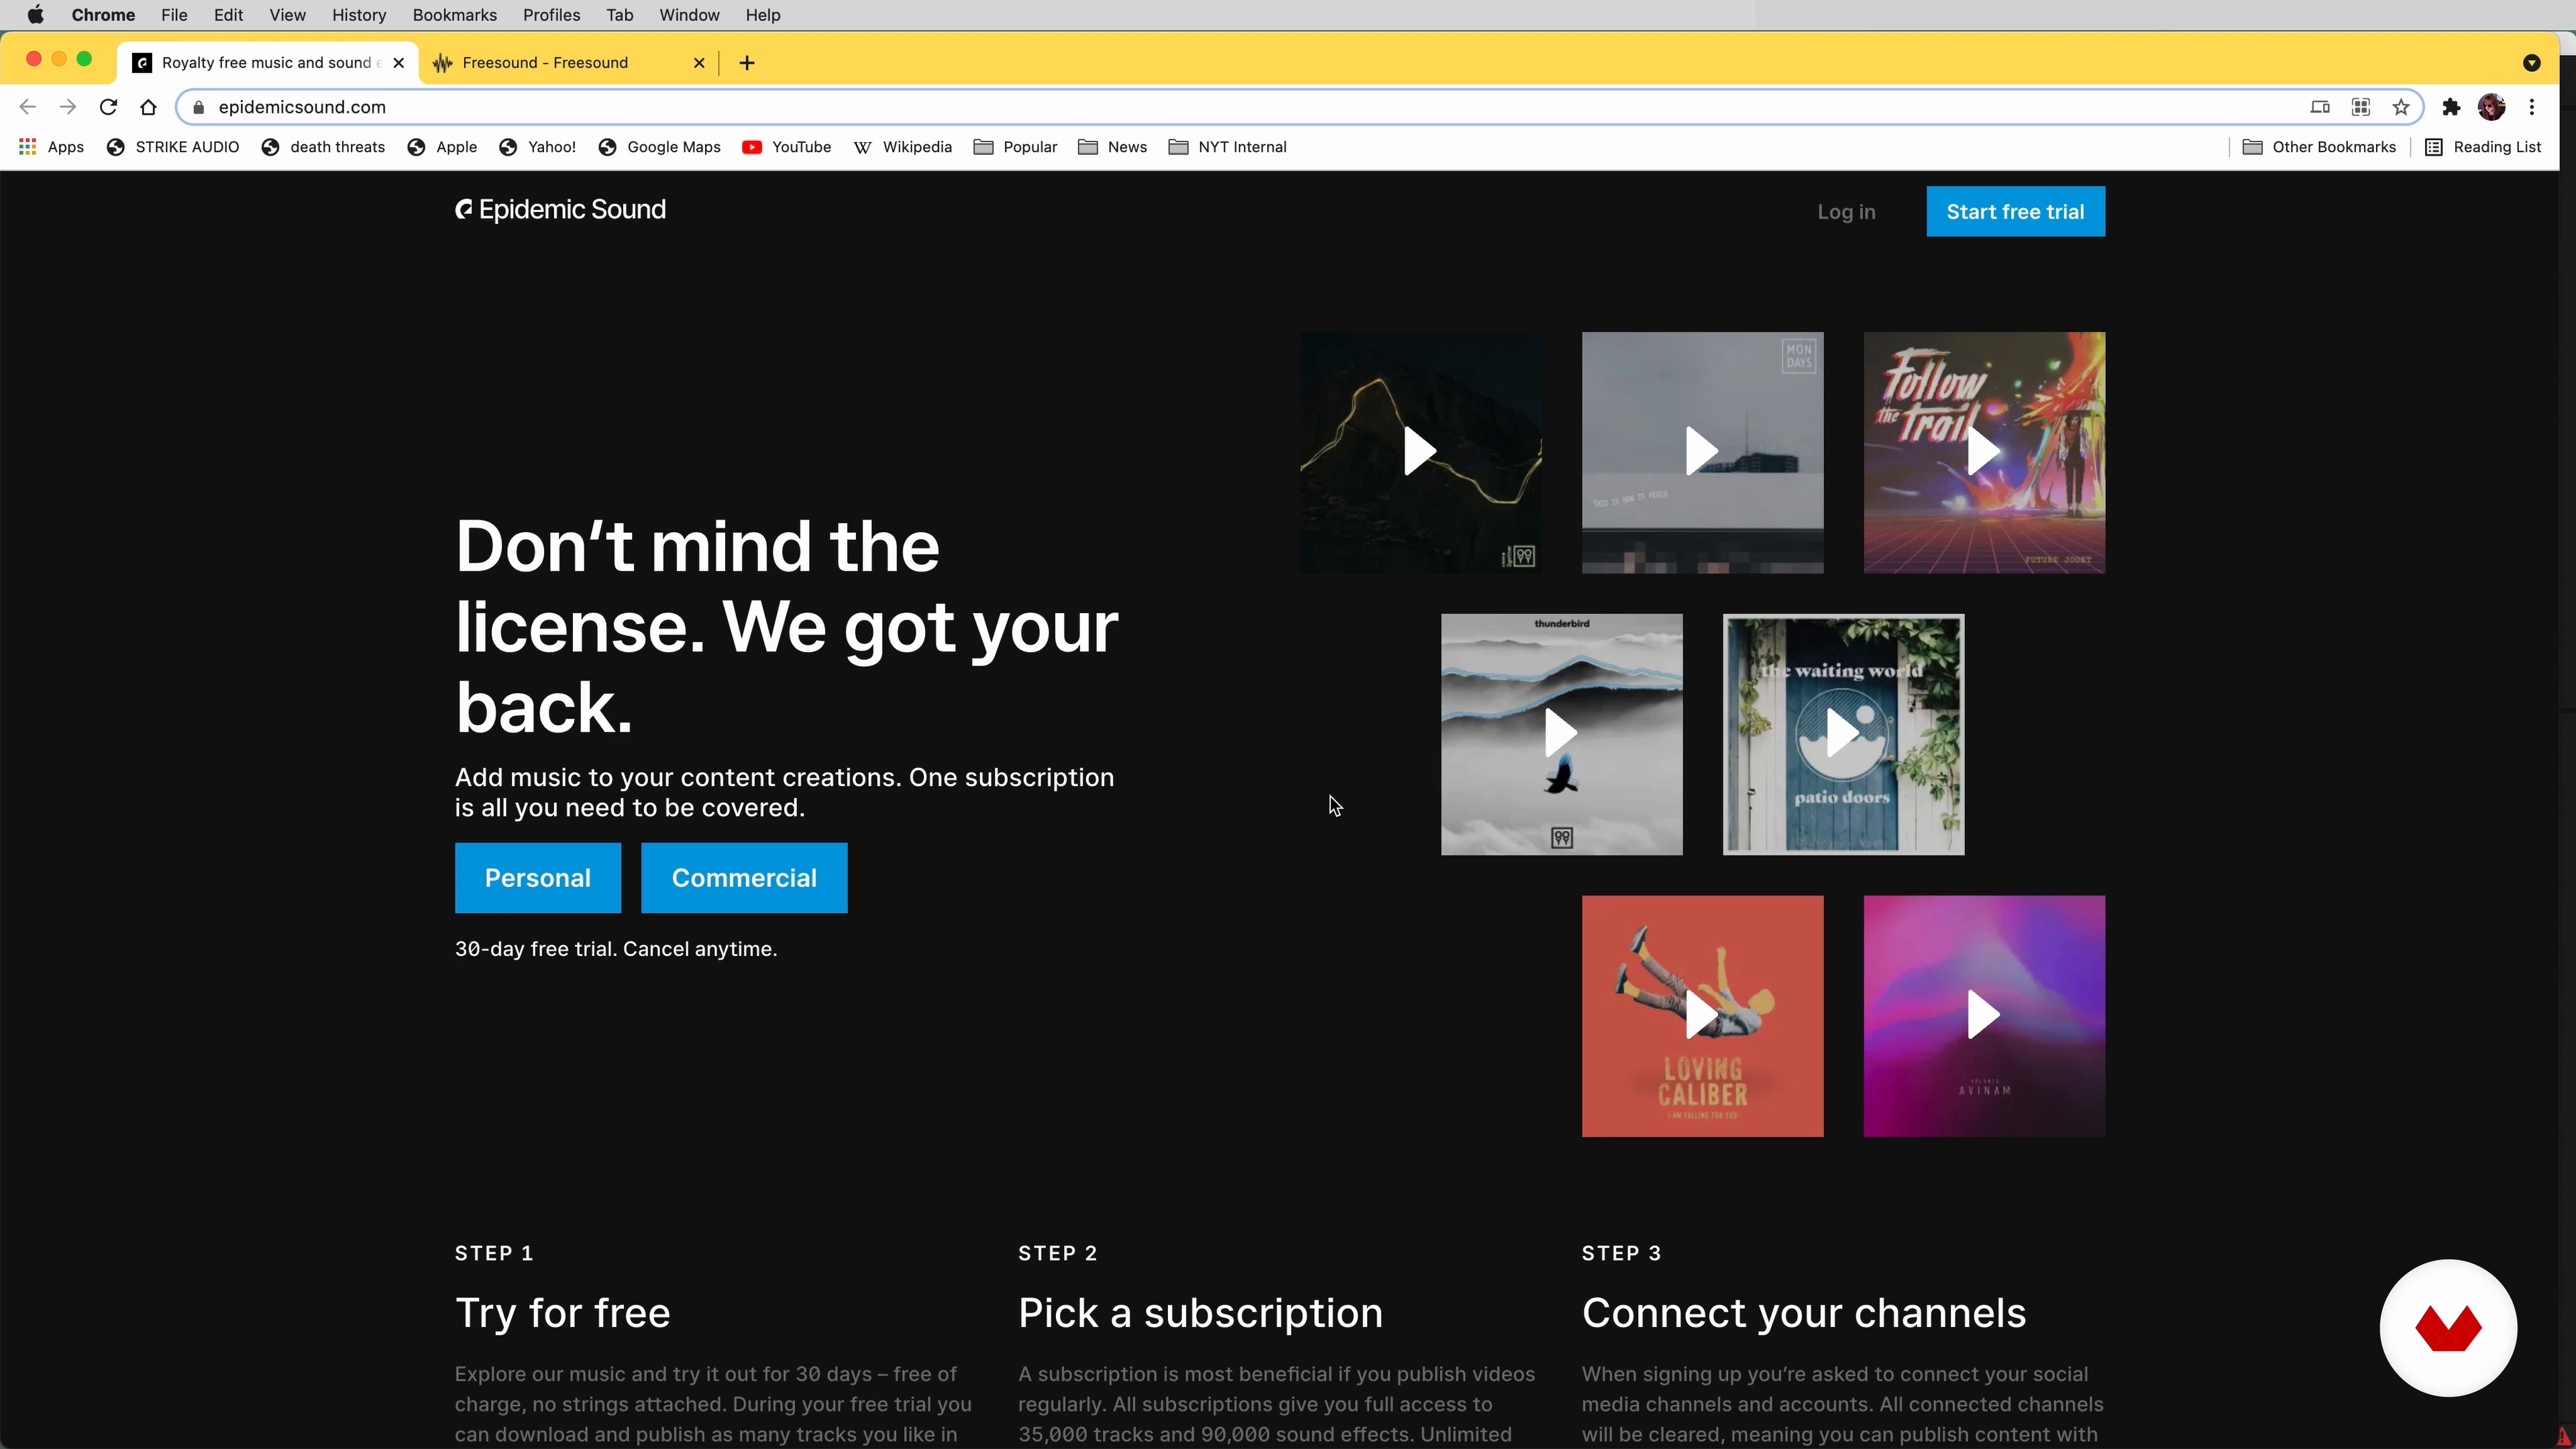Open the File menu
The image size is (2576, 1449).
174,15
